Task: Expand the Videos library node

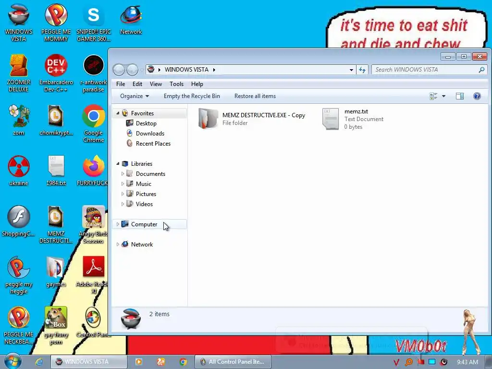Action: [x=123, y=204]
